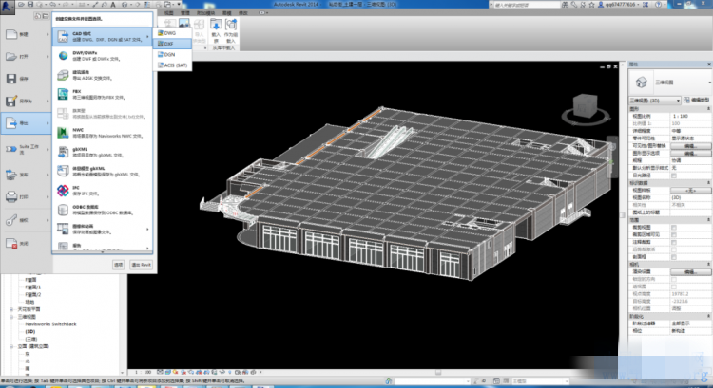Screen dimensions: 713x388
Task: Click the Suite workflow icon
Action: [11, 149]
